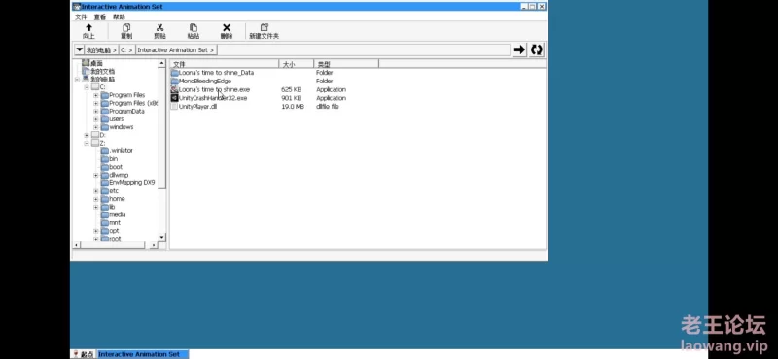Open the address bar history dropdown arrow
This screenshot has height=359, width=778.
click(79, 49)
